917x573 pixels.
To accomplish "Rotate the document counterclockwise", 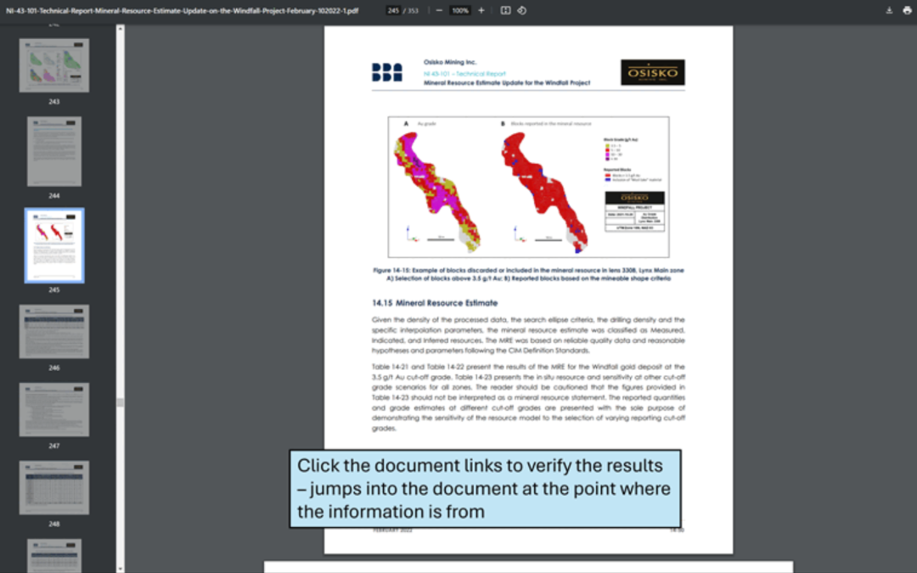I will 522,10.
